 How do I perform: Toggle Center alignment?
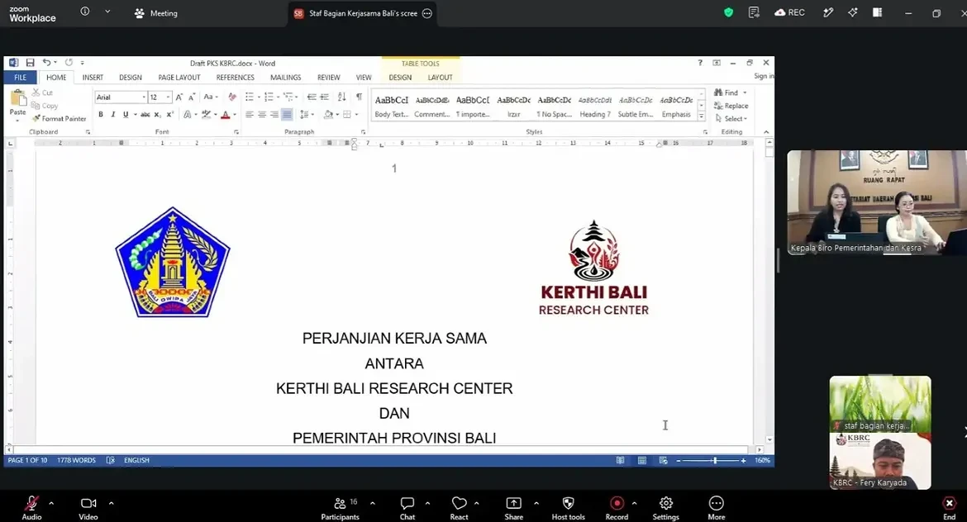pyautogui.click(x=262, y=114)
